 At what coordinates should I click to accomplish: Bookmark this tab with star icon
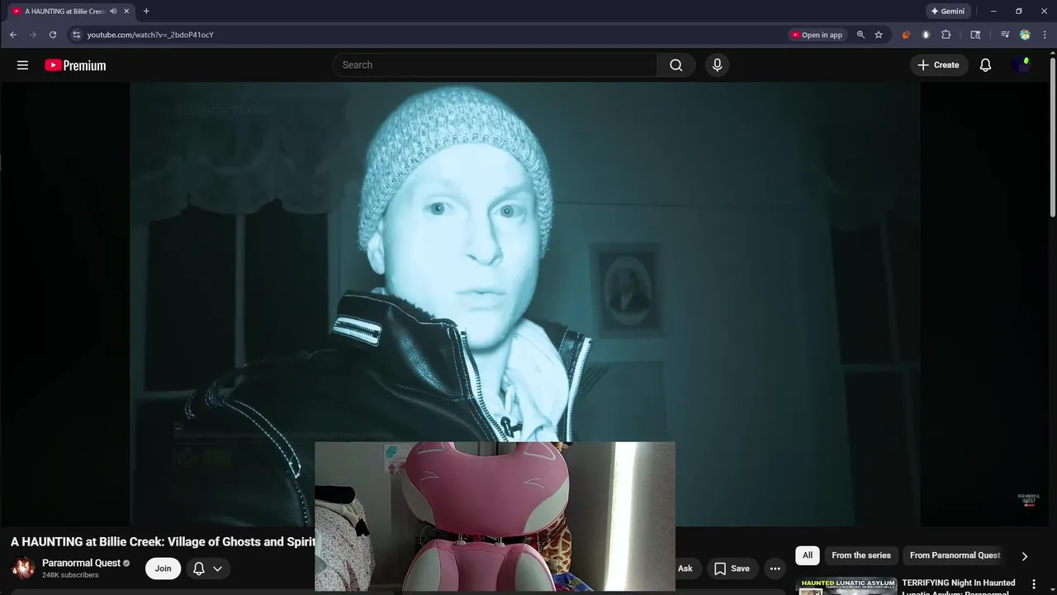(x=879, y=35)
